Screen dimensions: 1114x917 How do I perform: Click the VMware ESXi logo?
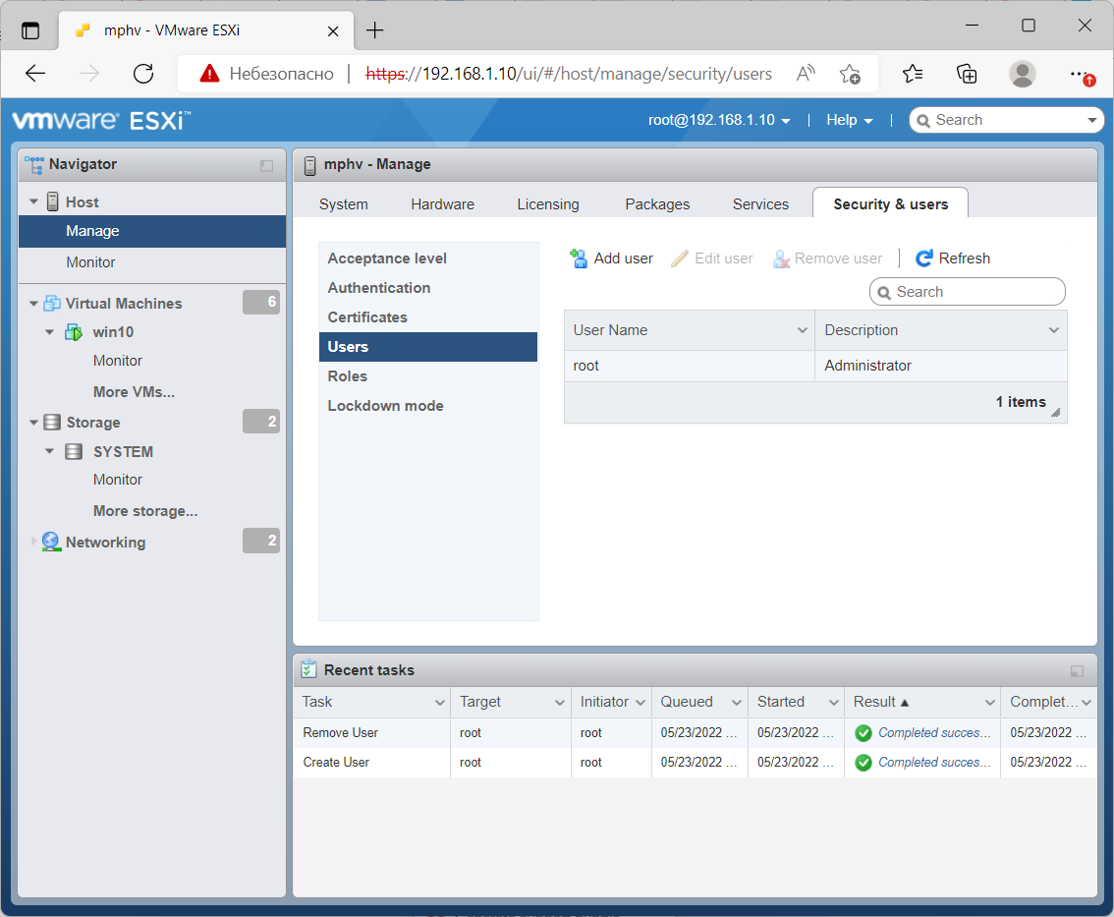(101, 120)
